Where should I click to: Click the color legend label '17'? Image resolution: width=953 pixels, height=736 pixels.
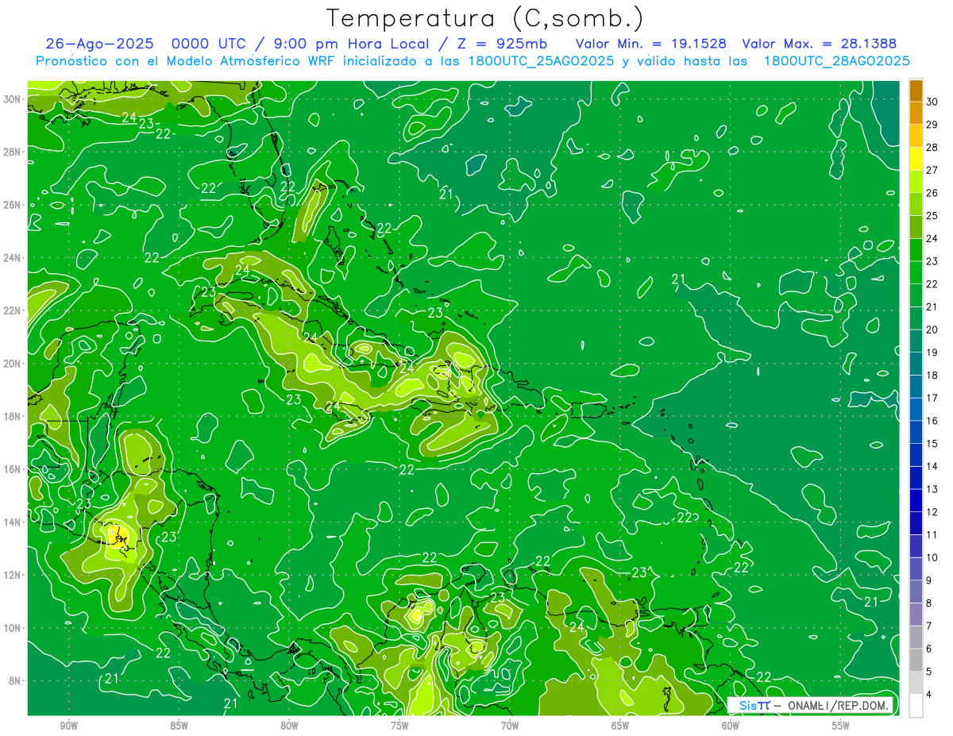[x=932, y=398]
